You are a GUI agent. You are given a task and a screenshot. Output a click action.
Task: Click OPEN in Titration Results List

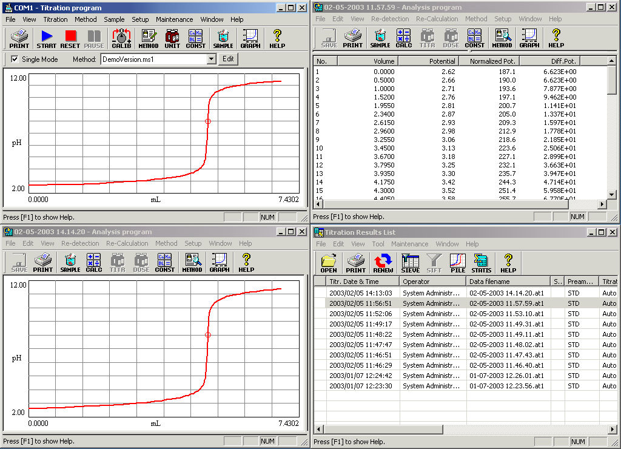pyautogui.click(x=328, y=263)
